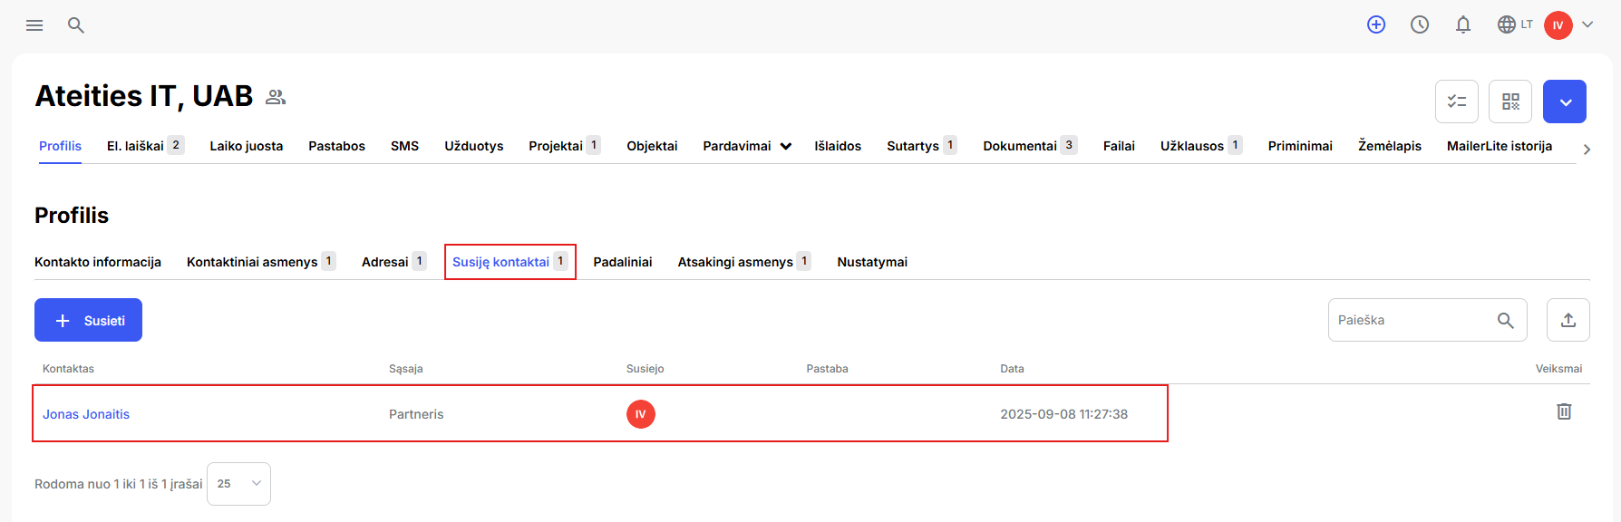1621x522 pixels.
Task: Open the Jonas Jonaitis contact link
Action: 86,414
